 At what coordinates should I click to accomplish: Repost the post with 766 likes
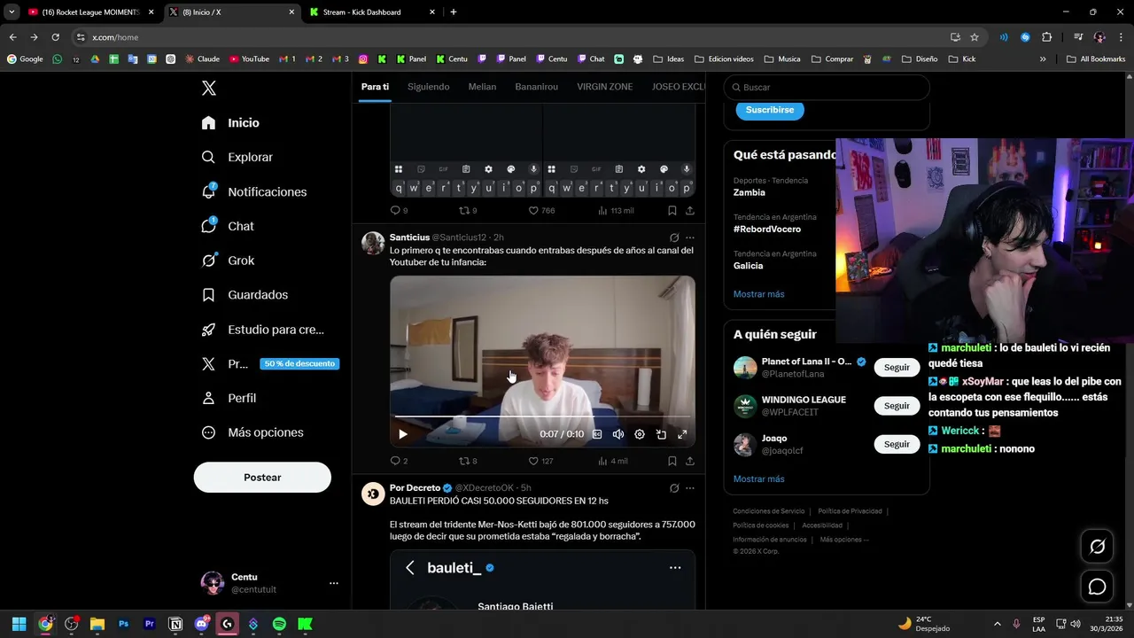tap(467, 211)
